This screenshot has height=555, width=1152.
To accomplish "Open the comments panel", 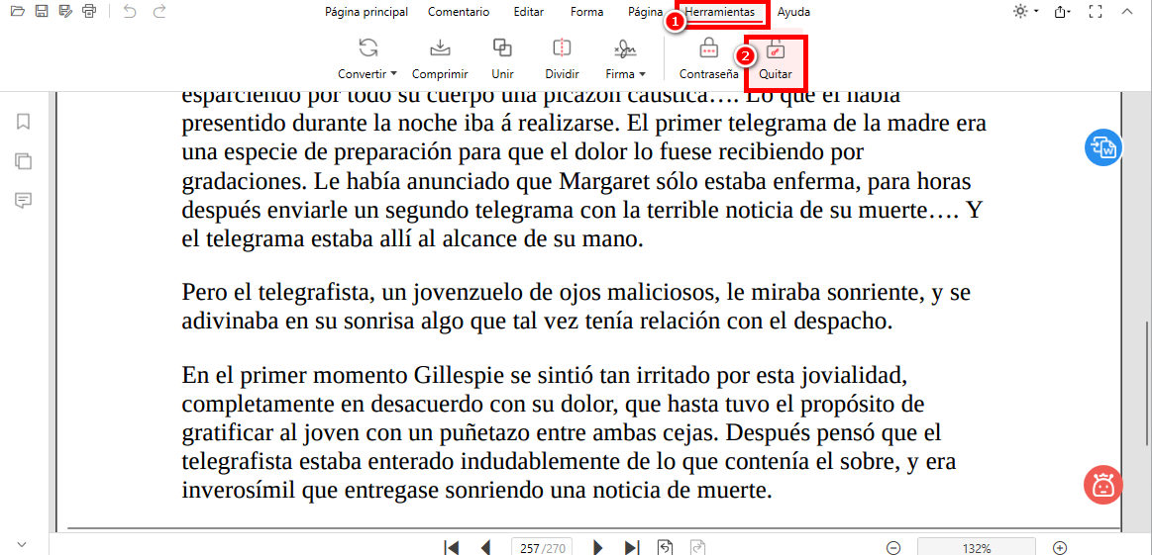I will click(x=24, y=200).
